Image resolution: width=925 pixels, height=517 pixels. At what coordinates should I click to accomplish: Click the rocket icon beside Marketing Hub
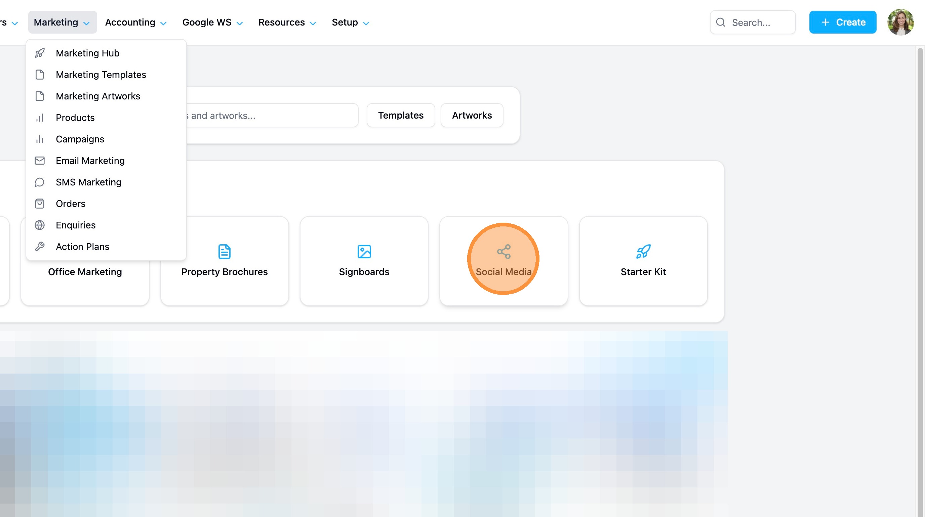(40, 53)
